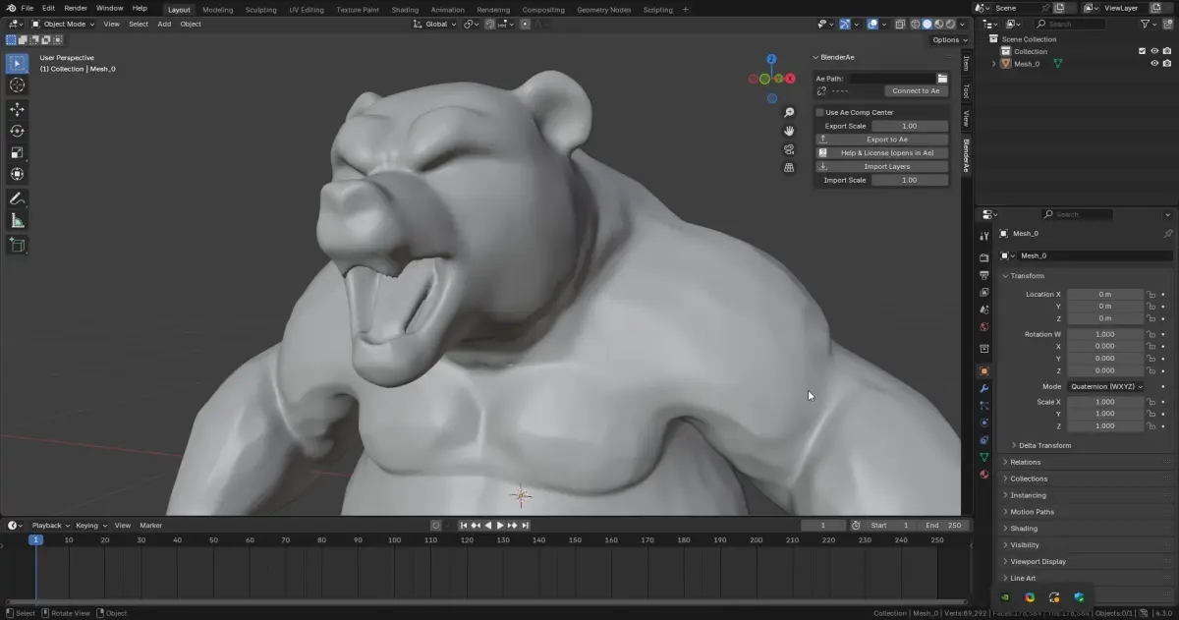The height and width of the screenshot is (620, 1179).
Task: Toggle auto keying record button
Action: pos(436,525)
